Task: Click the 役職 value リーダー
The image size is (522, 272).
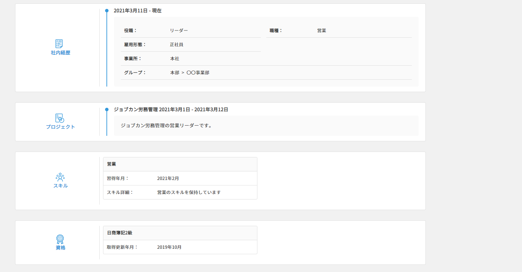Action: click(179, 30)
